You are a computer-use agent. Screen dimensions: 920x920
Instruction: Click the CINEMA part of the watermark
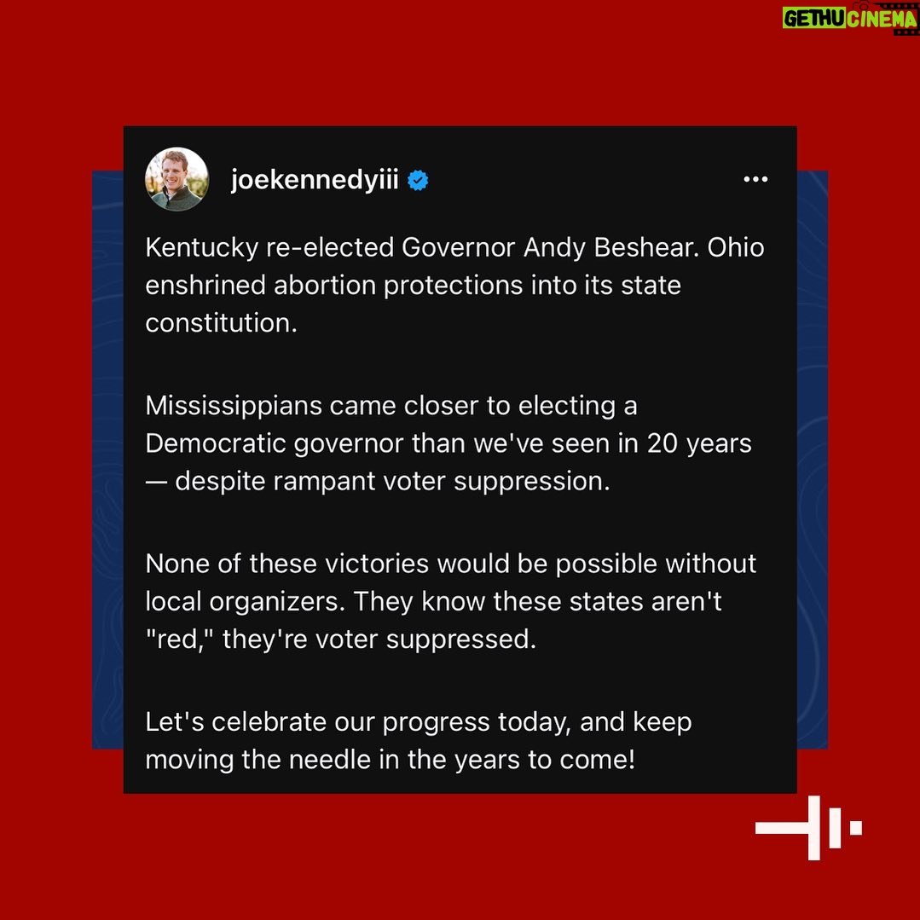click(881, 18)
